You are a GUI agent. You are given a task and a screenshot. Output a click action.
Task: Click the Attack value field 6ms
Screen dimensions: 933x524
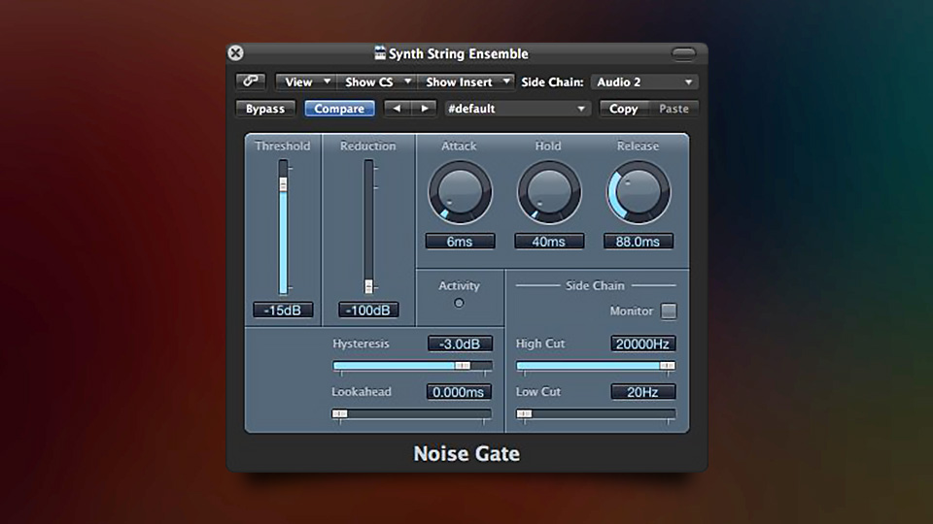point(460,242)
